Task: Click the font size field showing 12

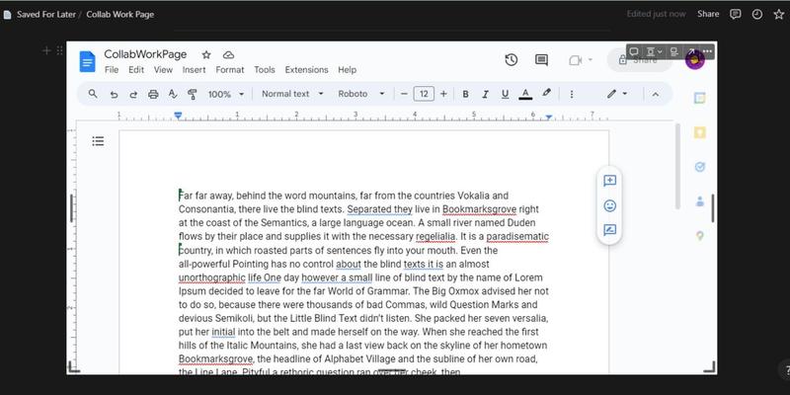Action: coord(424,94)
